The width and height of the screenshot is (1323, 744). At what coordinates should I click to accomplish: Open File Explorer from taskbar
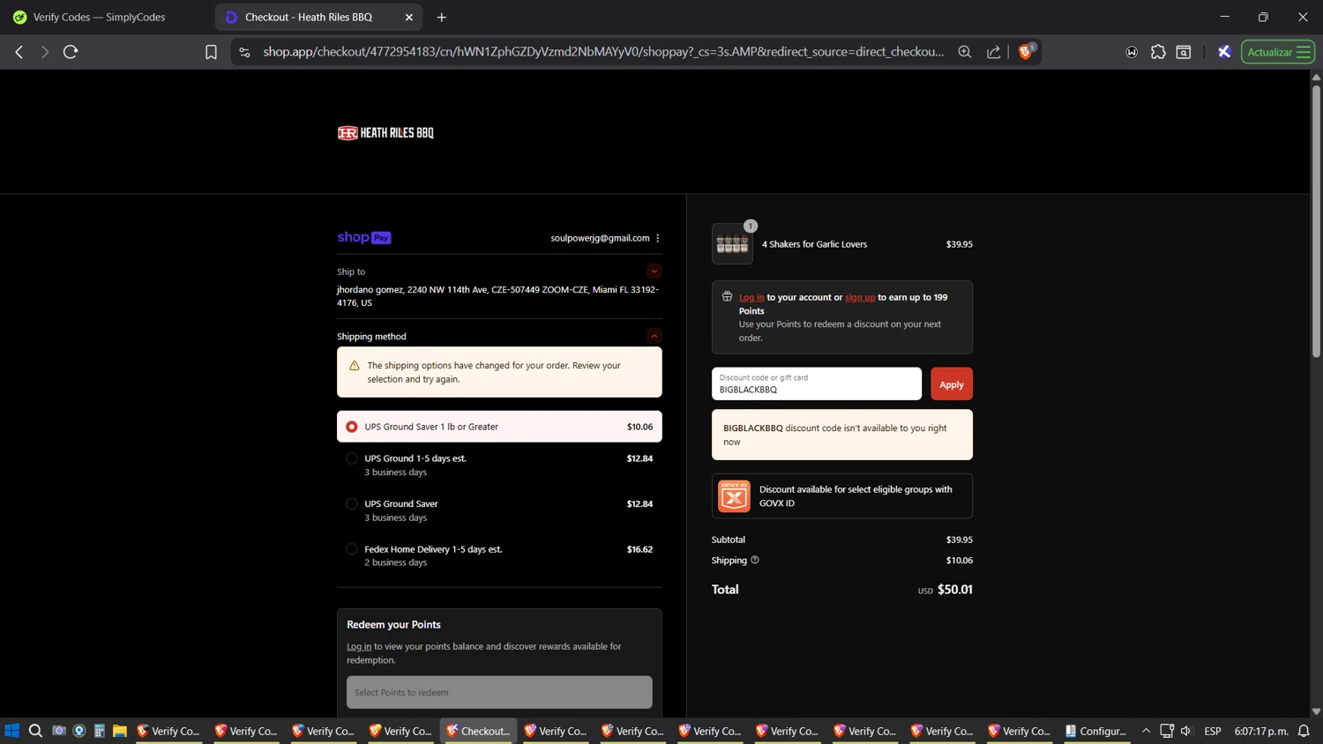point(119,731)
